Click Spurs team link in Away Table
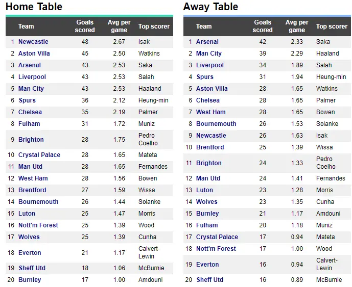Image resolution: width=352 pixels, height=287 pixels. 204,77
